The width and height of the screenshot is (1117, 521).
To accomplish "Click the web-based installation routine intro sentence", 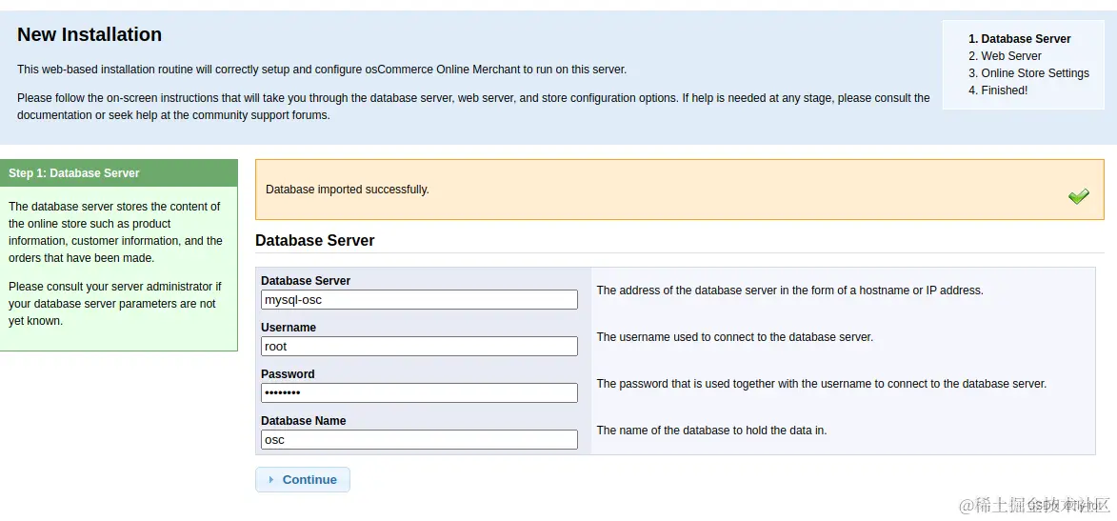I will [322, 70].
